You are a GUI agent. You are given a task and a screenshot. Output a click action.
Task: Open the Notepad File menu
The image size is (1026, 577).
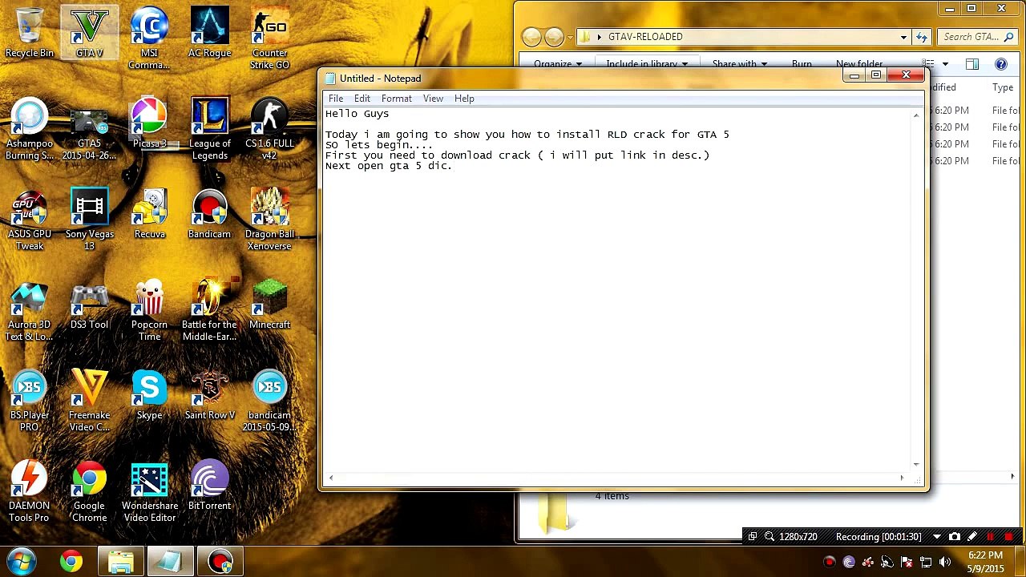pyautogui.click(x=336, y=99)
